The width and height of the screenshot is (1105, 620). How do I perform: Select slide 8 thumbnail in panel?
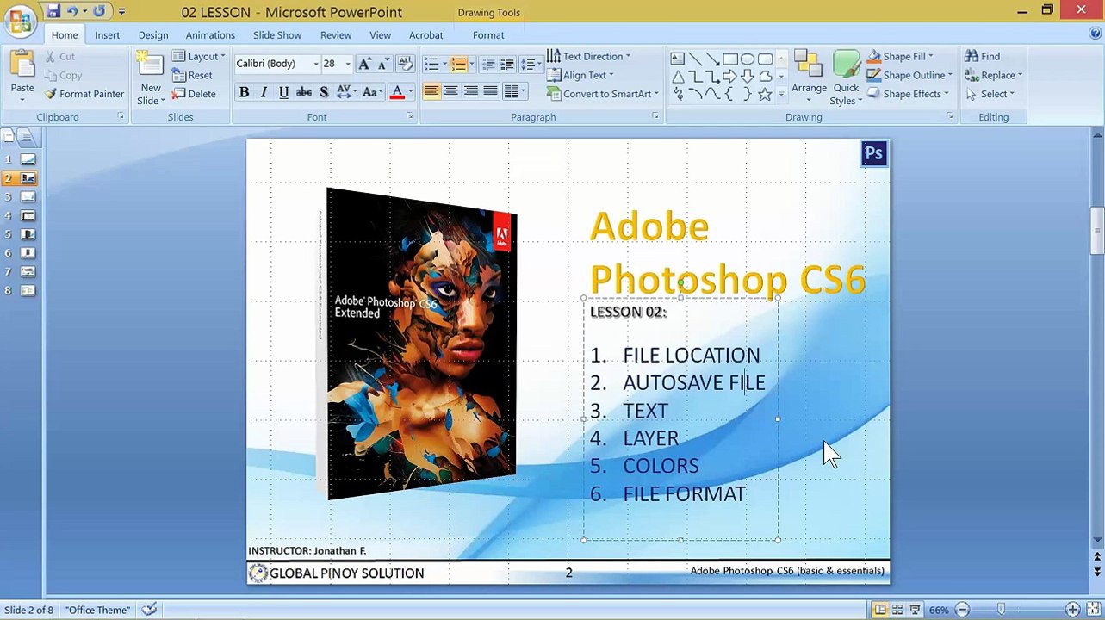coord(28,291)
